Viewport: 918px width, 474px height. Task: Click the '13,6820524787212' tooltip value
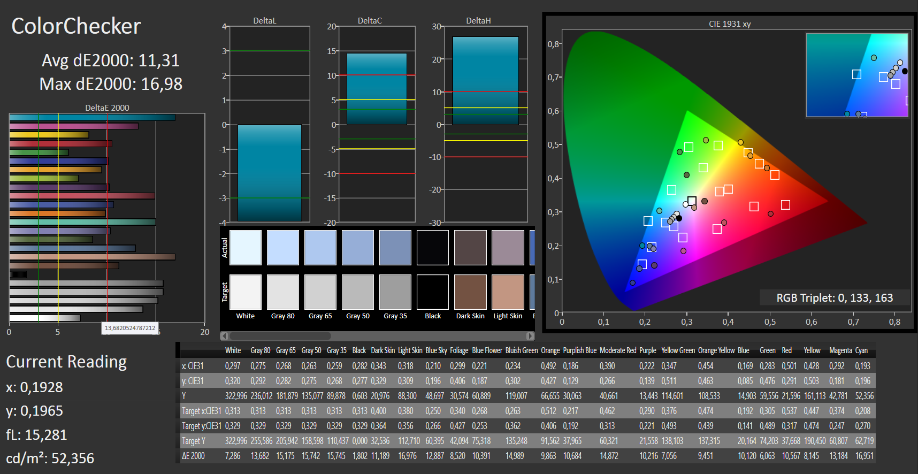[x=130, y=328]
